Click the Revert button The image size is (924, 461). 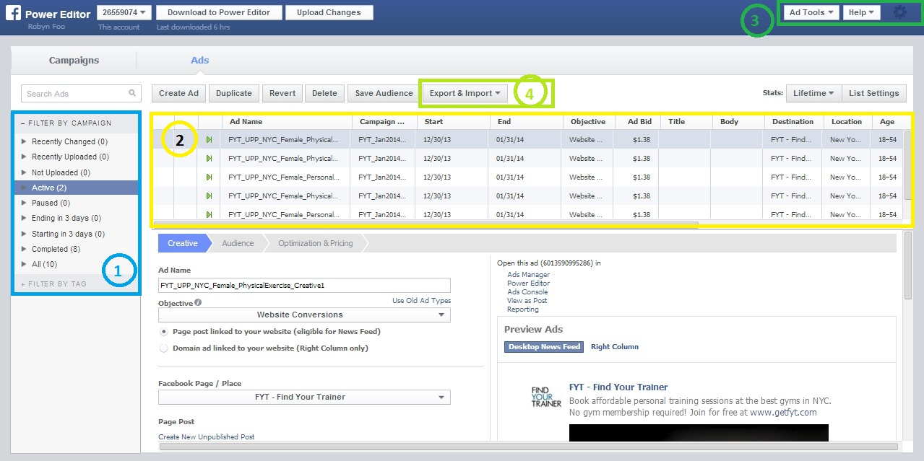(282, 93)
